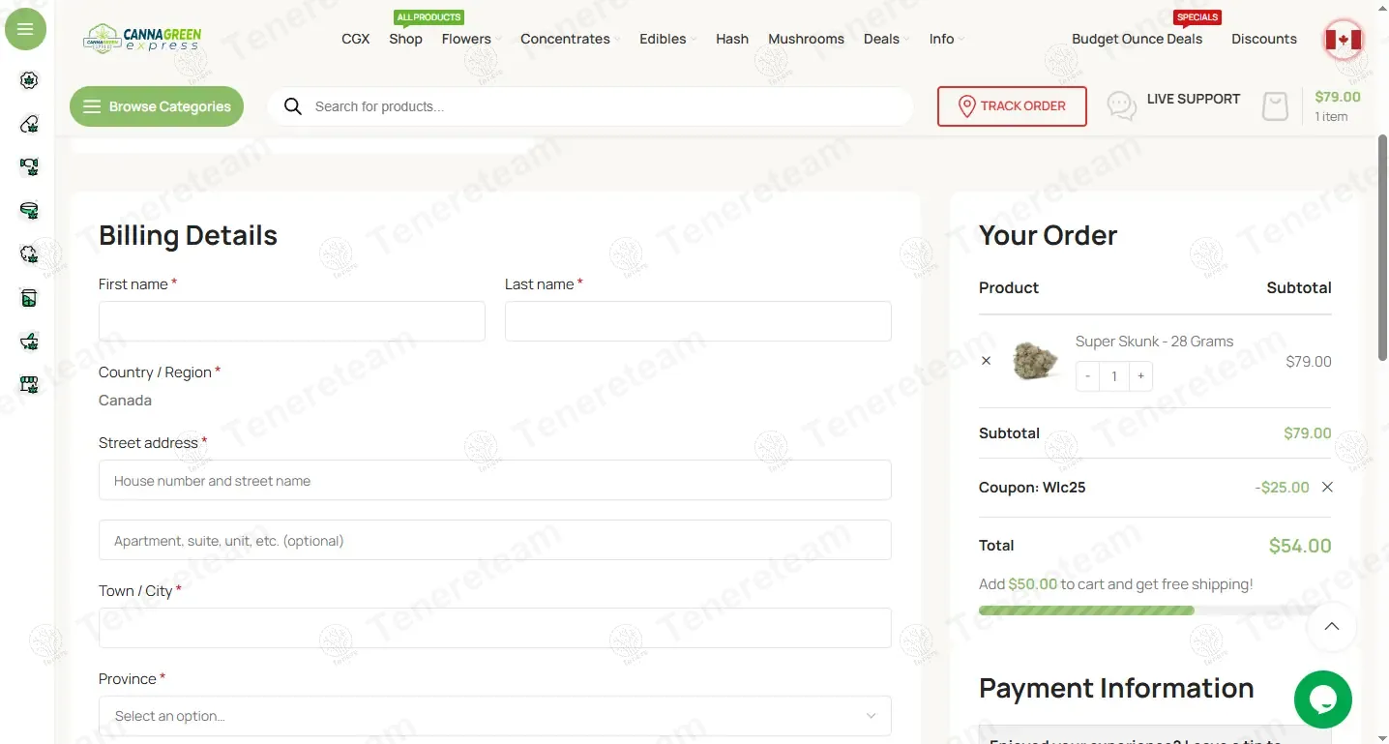The image size is (1389, 744).
Task: Click the CannaGreen Express logo
Action: pos(142,39)
